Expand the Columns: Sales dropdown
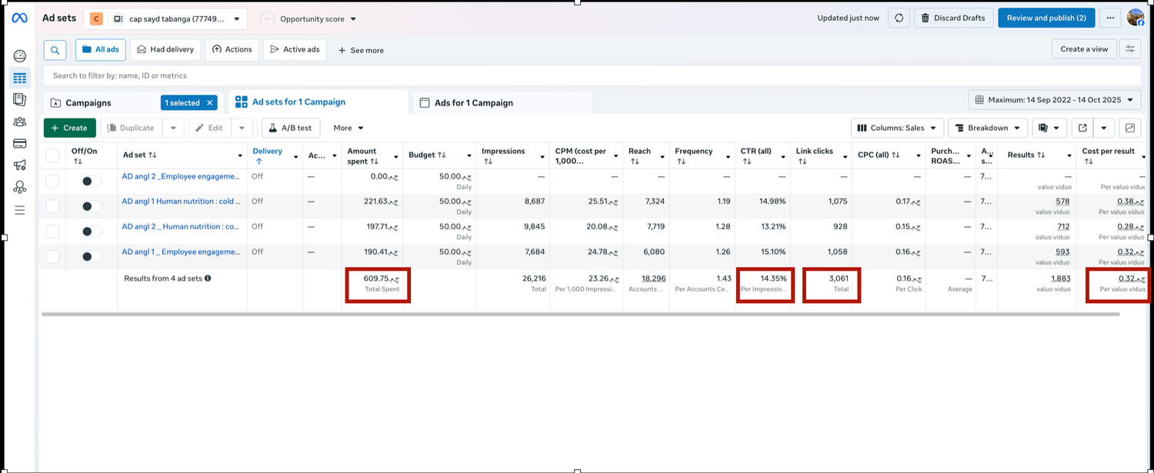Image resolution: width=1154 pixels, height=473 pixels. [x=897, y=128]
